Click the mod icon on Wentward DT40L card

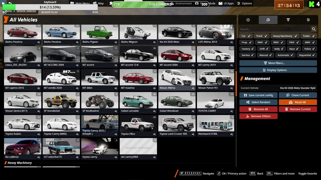231,134
